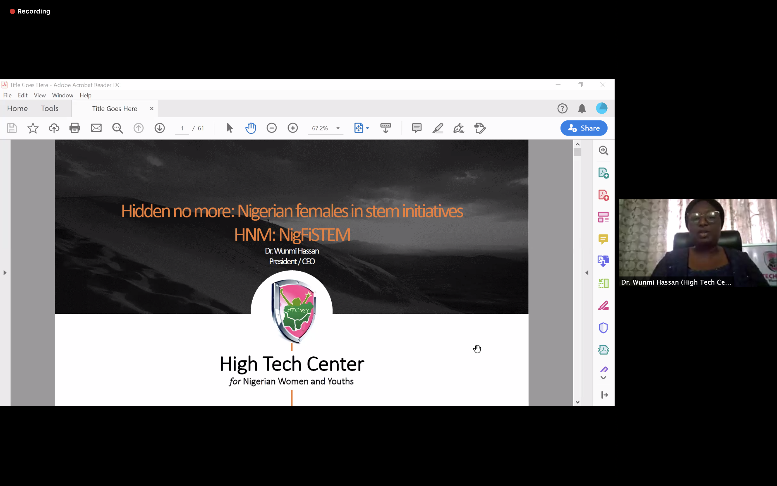Show more tools chevron in right panel

click(604, 378)
